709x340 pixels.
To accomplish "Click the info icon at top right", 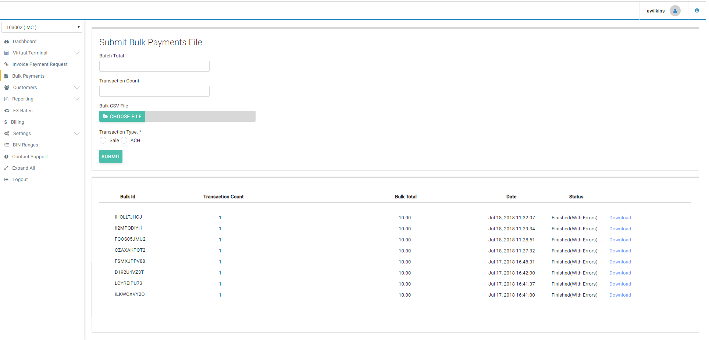I will tap(696, 11).
